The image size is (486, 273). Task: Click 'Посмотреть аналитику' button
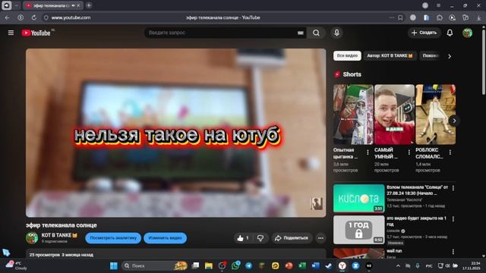(113, 237)
